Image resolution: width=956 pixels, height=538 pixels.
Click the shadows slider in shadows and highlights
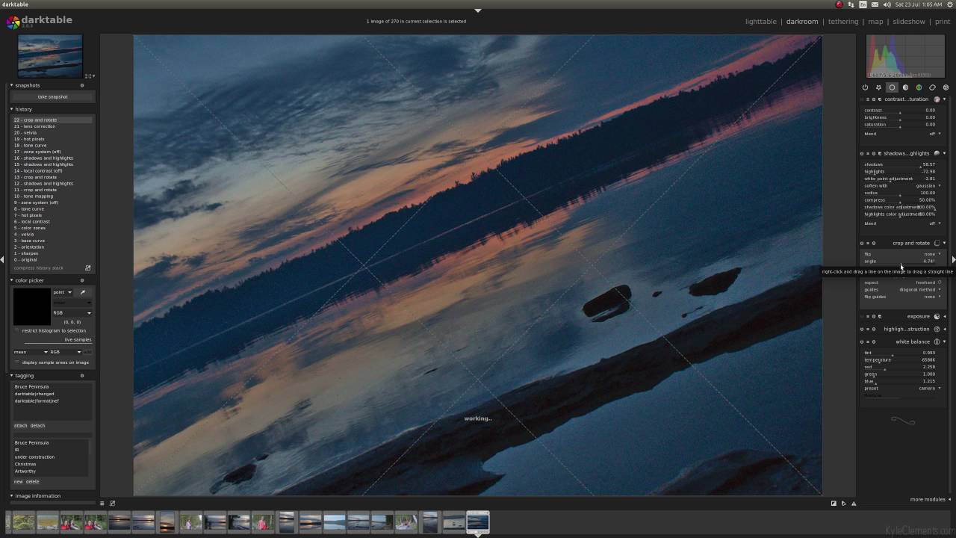(x=900, y=164)
